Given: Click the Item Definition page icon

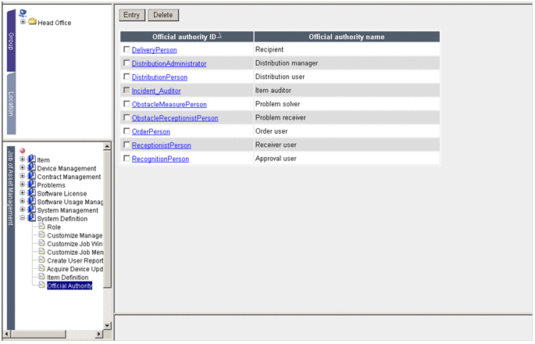Looking at the screenshot, I should click(41, 278).
